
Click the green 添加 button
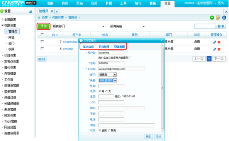(44, 26)
